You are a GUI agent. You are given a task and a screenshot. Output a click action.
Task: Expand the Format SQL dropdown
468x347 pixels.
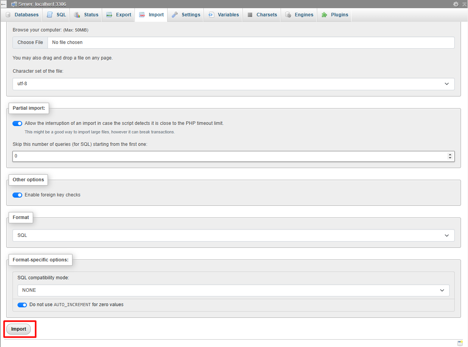coord(233,235)
